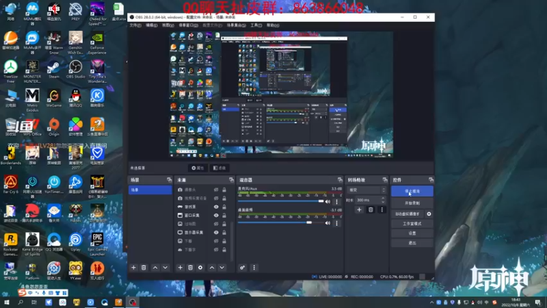Enable 工作室模式 studio mode

pyautogui.click(x=412, y=224)
